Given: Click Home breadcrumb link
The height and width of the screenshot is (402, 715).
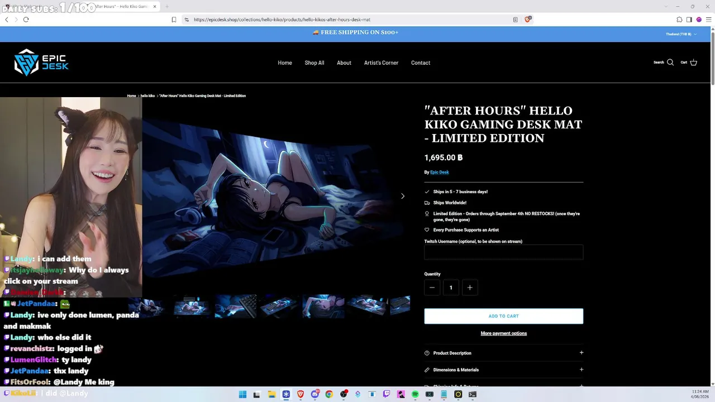Looking at the screenshot, I should pyautogui.click(x=132, y=96).
